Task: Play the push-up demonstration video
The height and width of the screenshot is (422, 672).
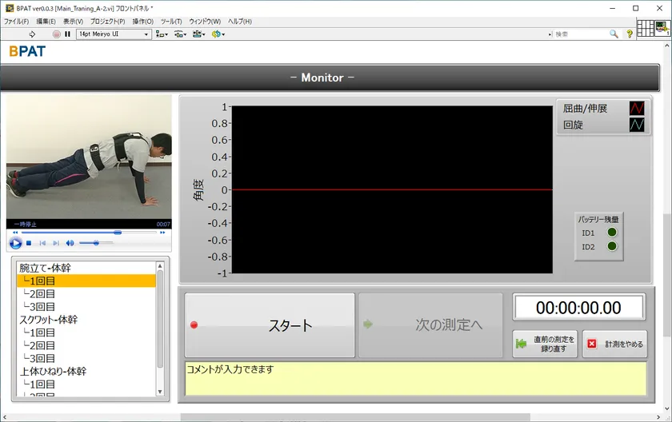Action: [15, 243]
